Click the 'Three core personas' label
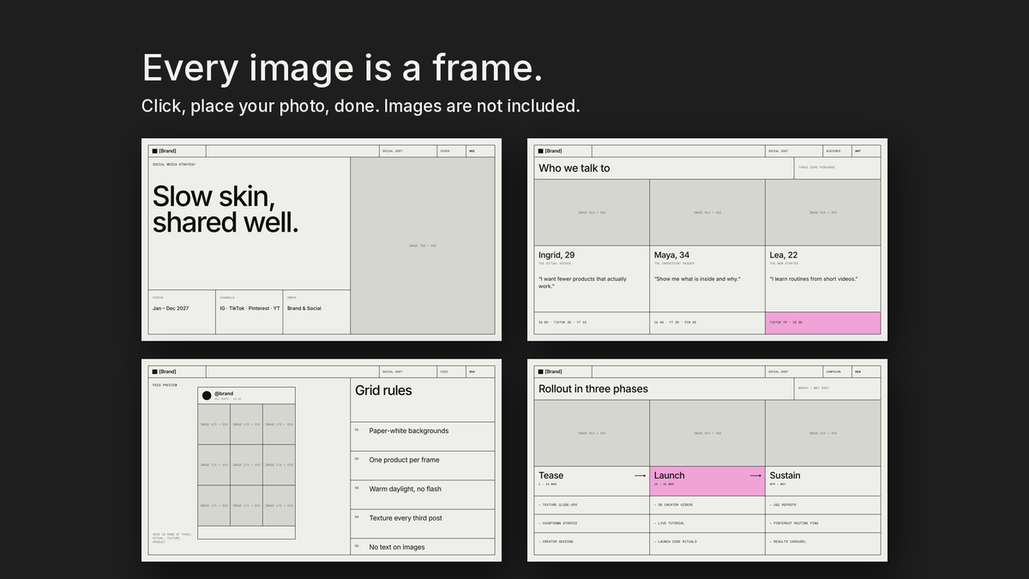1029x579 pixels. tap(816, 167)
